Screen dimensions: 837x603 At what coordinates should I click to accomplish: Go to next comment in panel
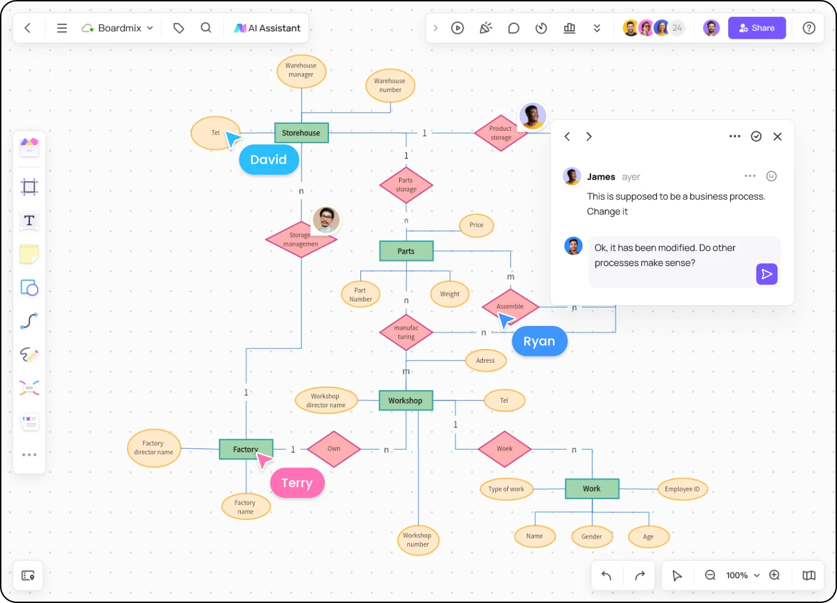pos(589,136)
